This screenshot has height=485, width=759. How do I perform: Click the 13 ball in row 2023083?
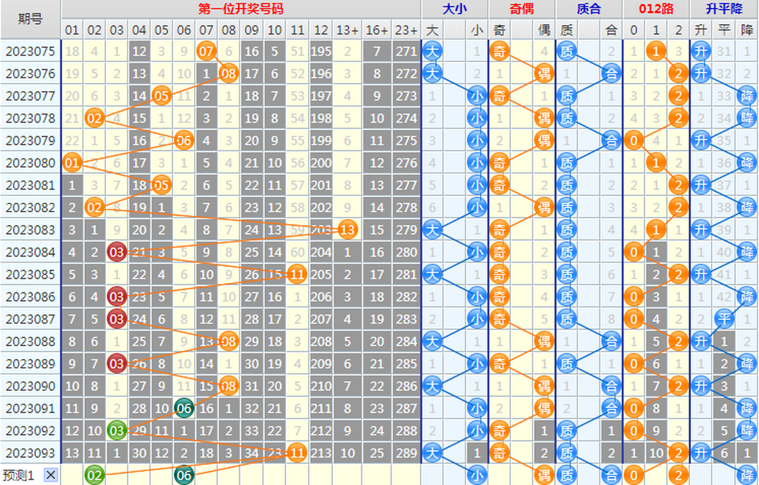tap(348, 230)
